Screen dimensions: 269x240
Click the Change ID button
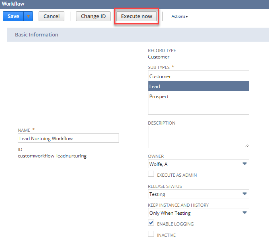[x=93, y=16]
